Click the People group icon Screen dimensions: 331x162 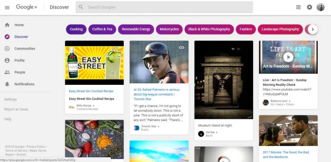point(7,72)
